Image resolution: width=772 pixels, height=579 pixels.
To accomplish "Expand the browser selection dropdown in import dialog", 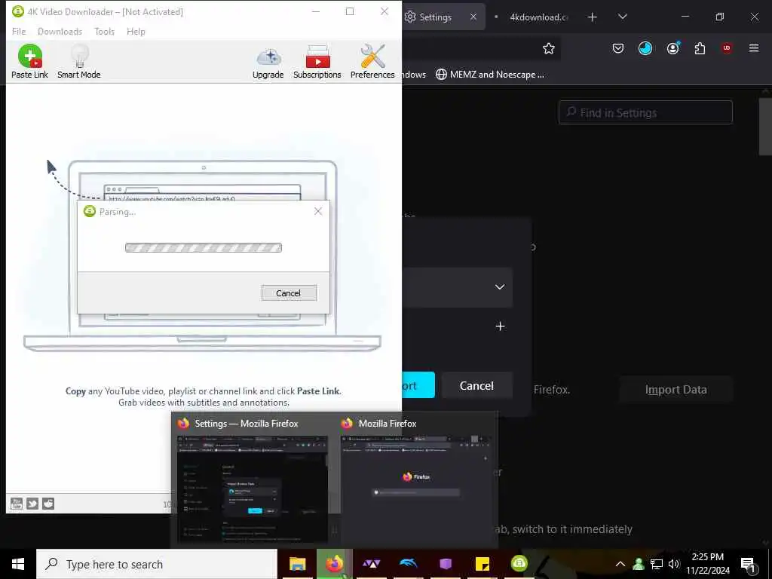I will [x=500, y=287].
